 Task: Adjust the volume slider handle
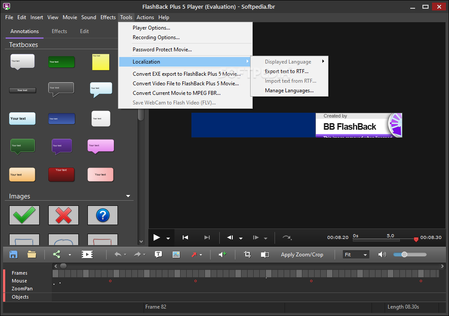click(x=404, y=254)
